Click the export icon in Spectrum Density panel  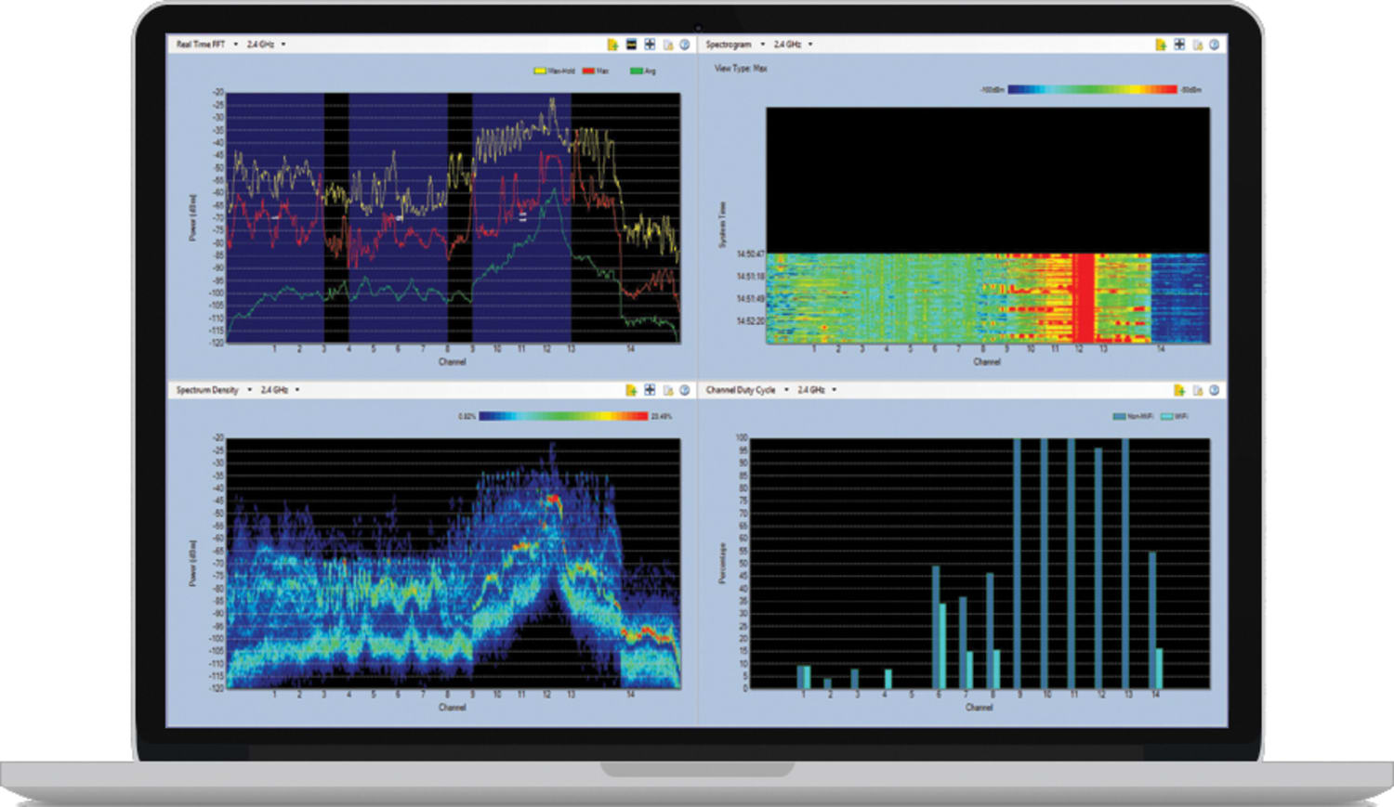(631, 390)
